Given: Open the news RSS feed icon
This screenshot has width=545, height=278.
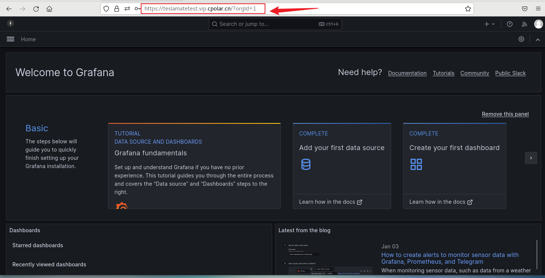Looking at the screenshot, I should point(524,24).
